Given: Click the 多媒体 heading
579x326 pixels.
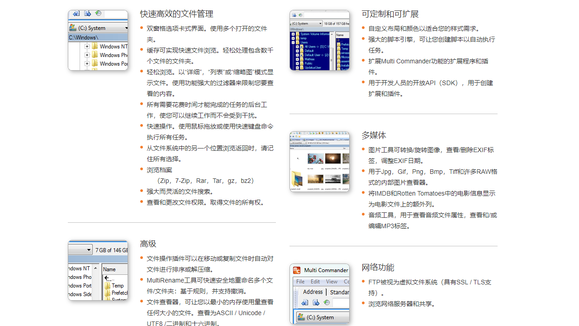Looking at the screenshot, I should point(374,135).
